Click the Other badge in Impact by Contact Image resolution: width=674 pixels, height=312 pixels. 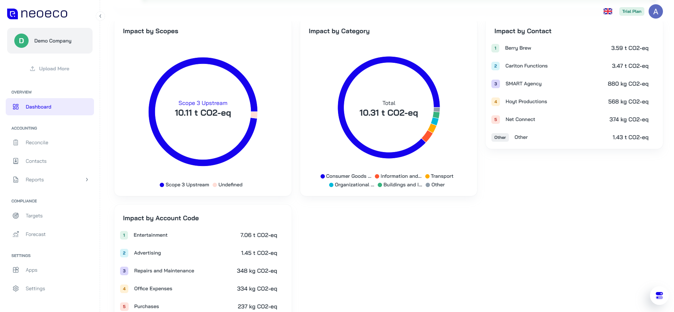click(500, 137)
